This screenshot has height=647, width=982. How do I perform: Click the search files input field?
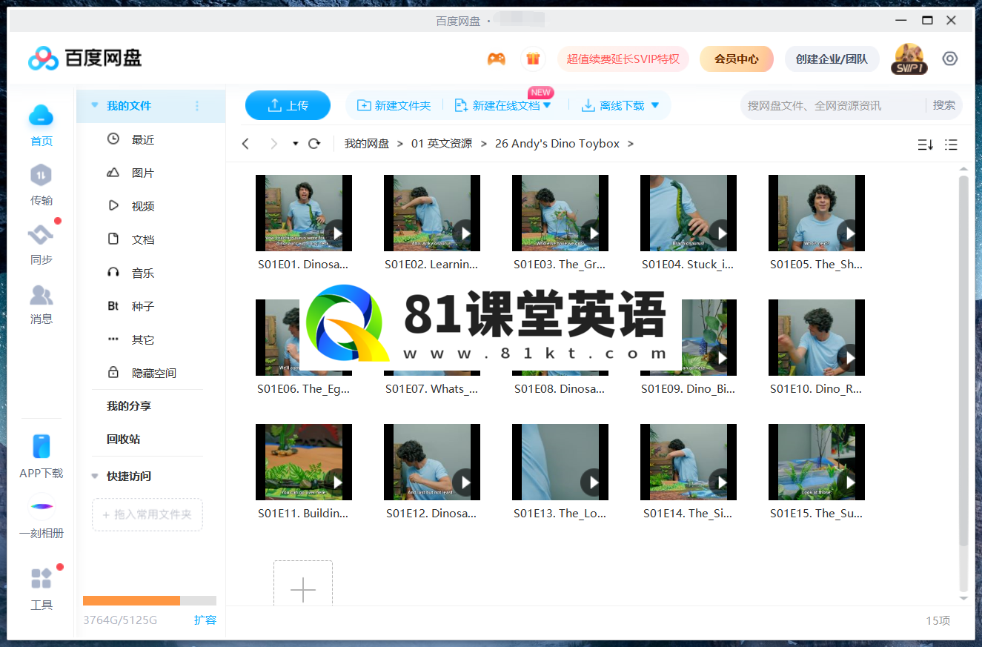(x=833, y=105)
